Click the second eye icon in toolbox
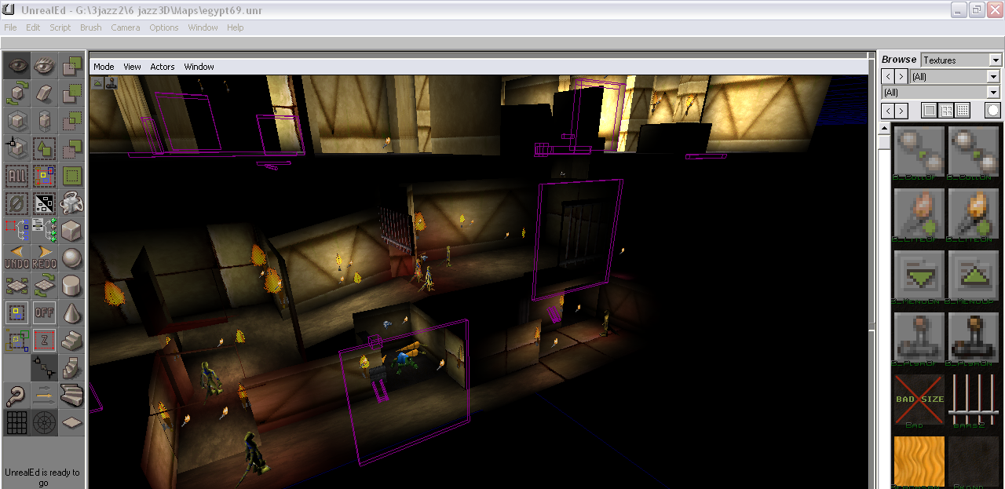The image size is (1005, 489). click(44, 66)
